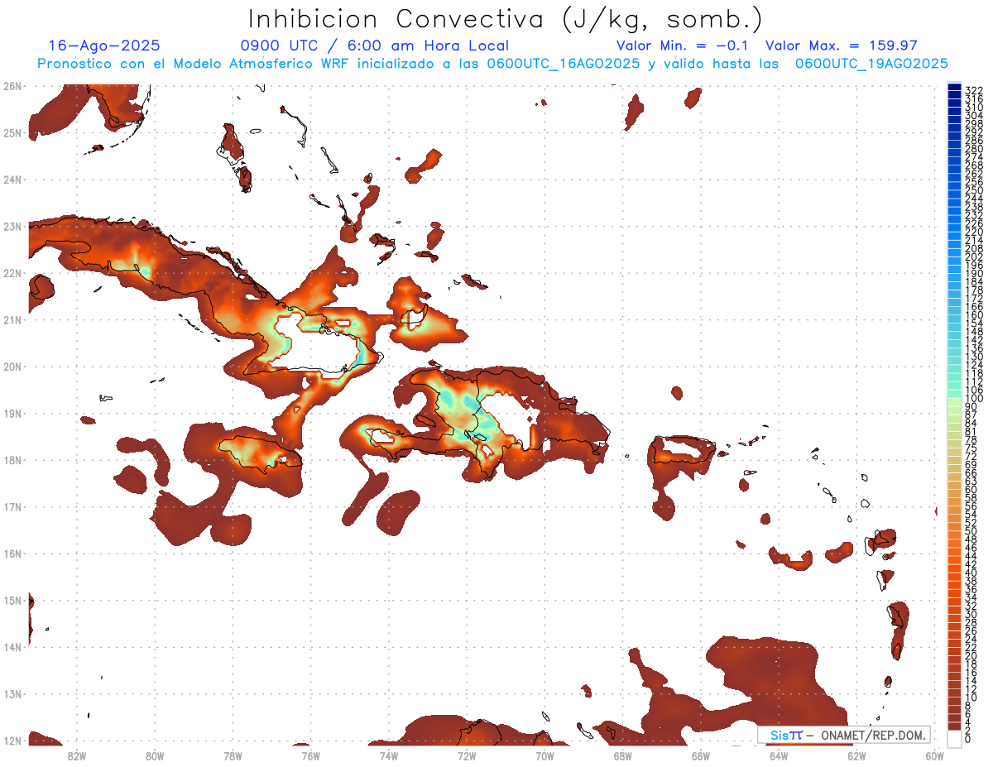This screenshot has height=767, width=993.
Task: Click the "18N" latitude label
Action: click(x=12, y=460)
